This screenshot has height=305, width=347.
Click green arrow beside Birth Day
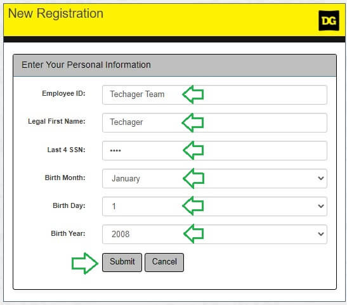coord(193,206)
